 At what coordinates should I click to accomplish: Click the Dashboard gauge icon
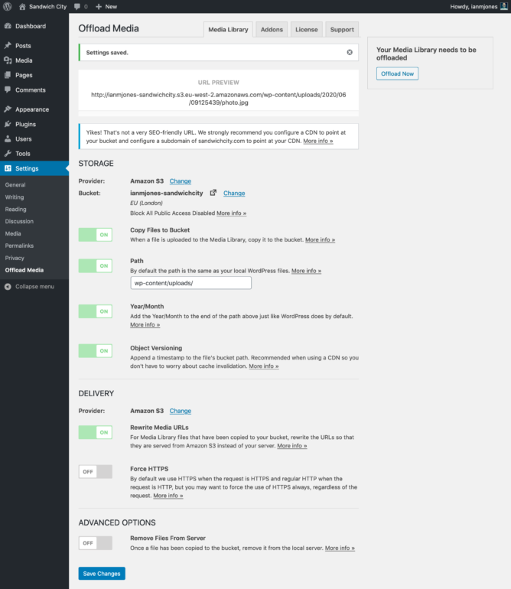(8, 26)
